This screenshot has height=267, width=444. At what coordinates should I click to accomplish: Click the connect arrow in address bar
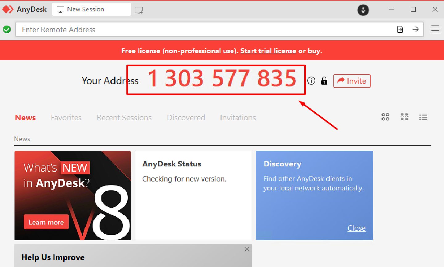point(416,29)
